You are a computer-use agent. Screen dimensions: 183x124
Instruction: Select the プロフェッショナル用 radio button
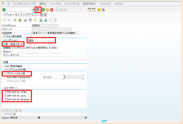(x=6, y=74)
